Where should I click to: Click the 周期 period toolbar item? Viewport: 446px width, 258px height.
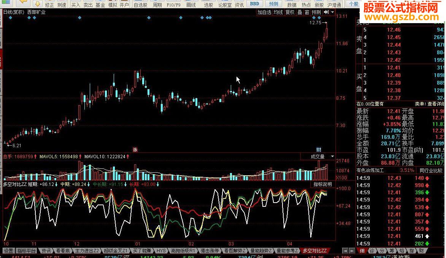pos(157,5)
